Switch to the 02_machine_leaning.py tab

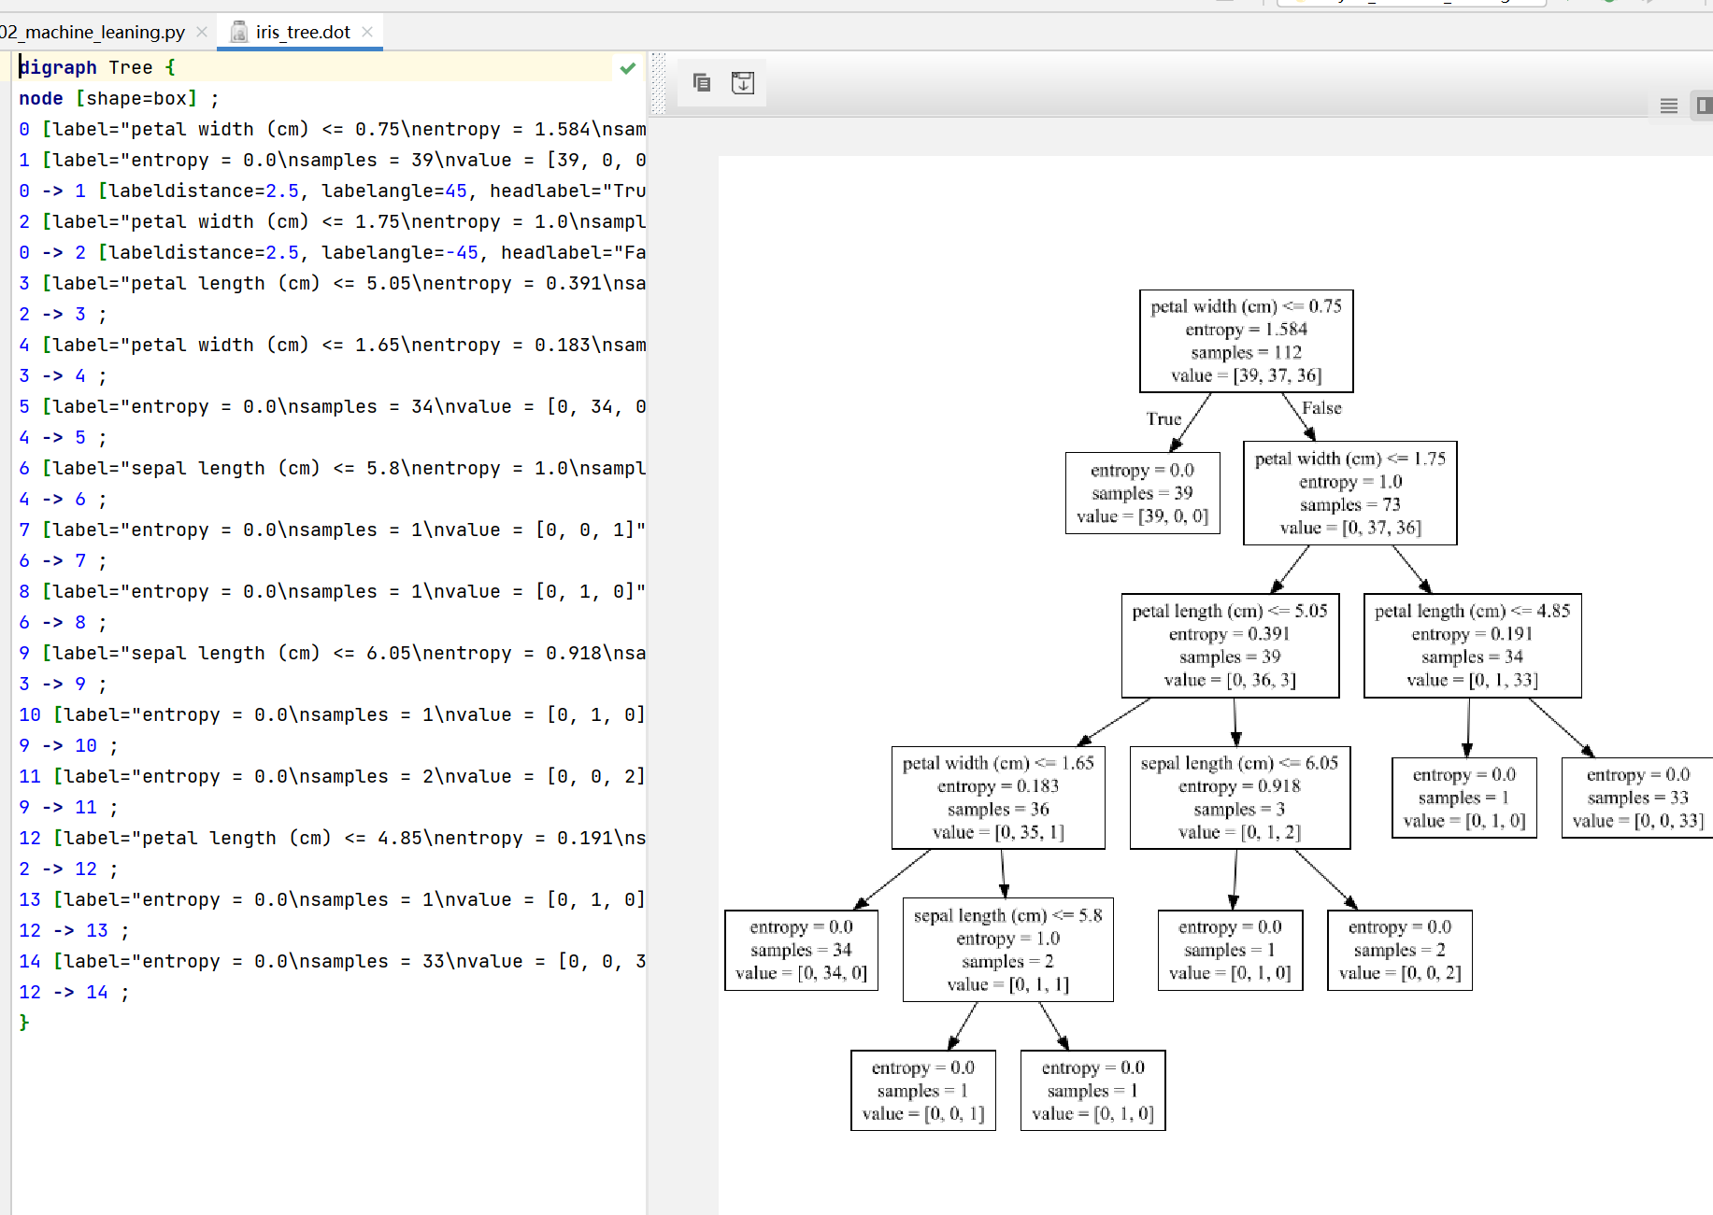(x=93, y=32)
